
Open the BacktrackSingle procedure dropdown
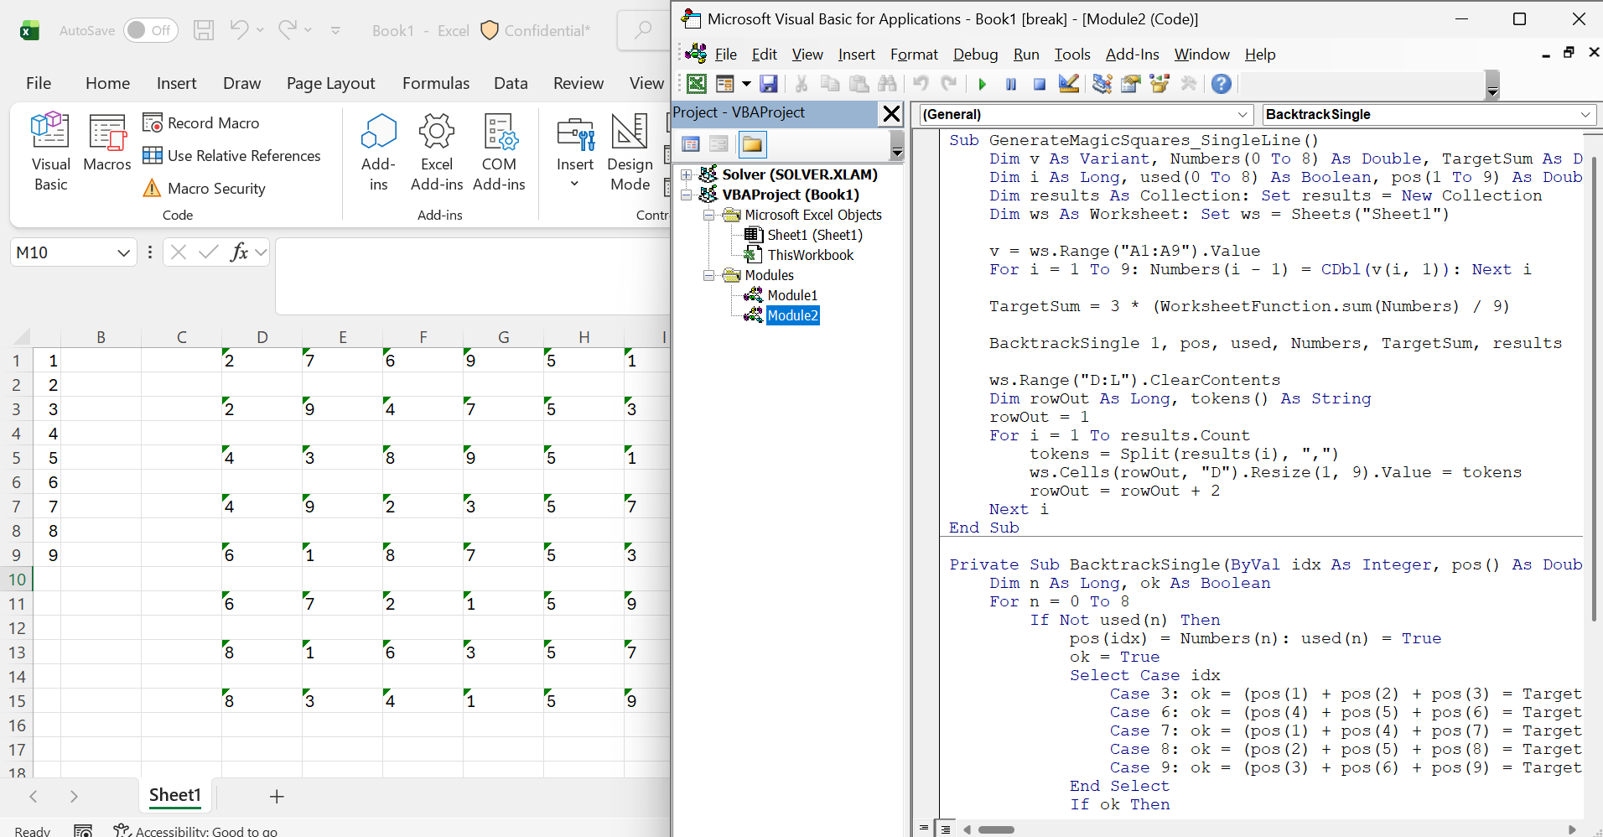(x=1585, y=114)
